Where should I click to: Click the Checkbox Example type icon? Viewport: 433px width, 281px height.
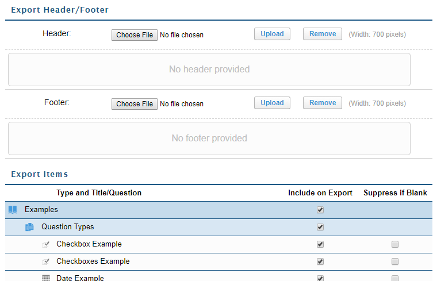[46, 244]
